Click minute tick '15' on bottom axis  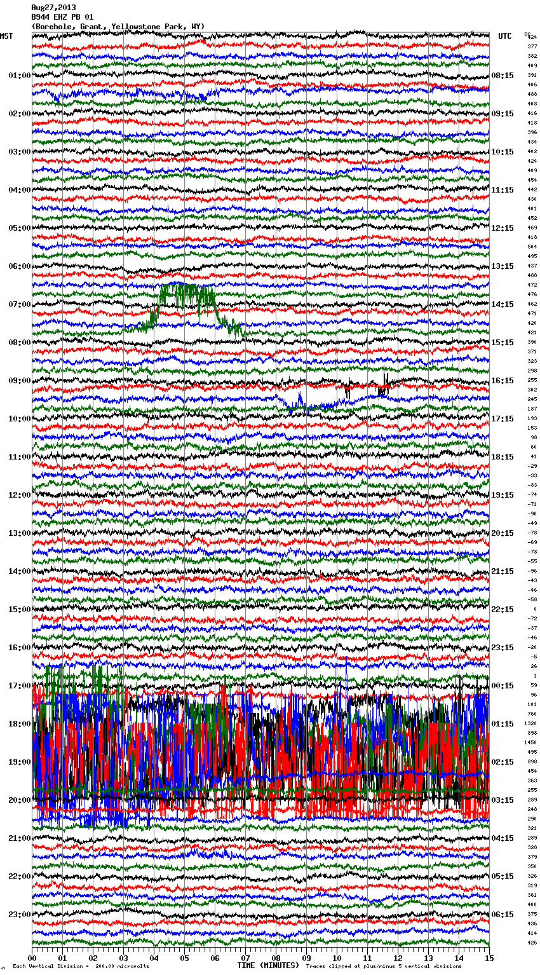(x=489, y=958)
